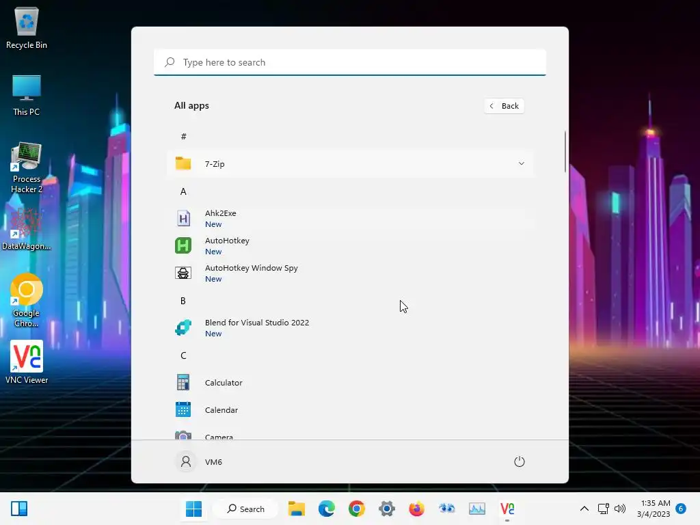The width and height of the screenshot is (700, 525).
Task: Show hidden system tray icons
Action: click(584, 509)
